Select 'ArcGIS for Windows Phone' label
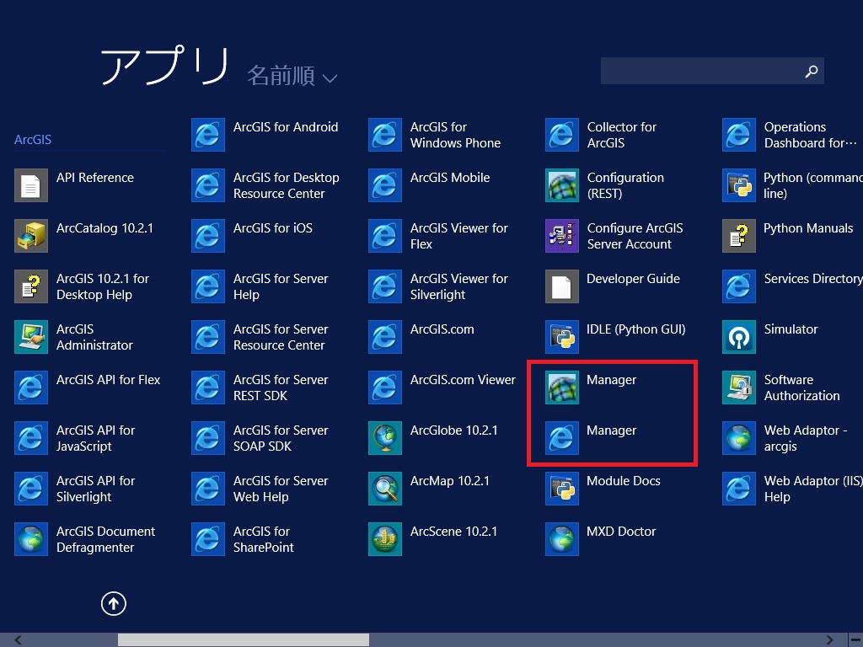 coord(456,135)
